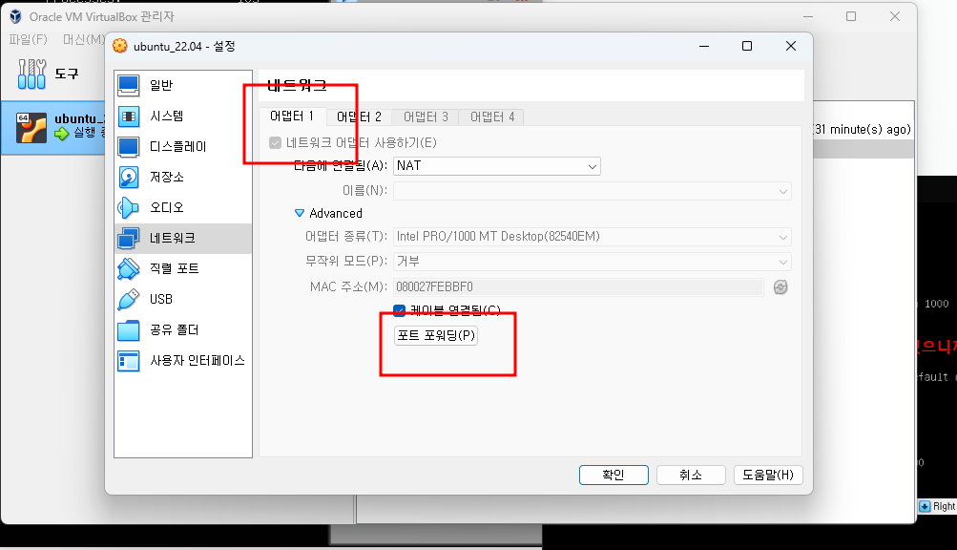Screen dimensions: 957x550
Task: Open the 직렬 포트 serial ports icon
Action: coord(128,269)
